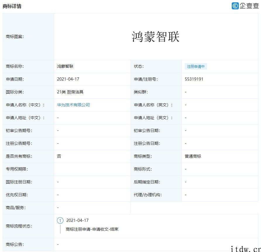Select the 普通商标 trademark type value
The image size is (261, 252).
pyautogui.click(x=193, y=156)
